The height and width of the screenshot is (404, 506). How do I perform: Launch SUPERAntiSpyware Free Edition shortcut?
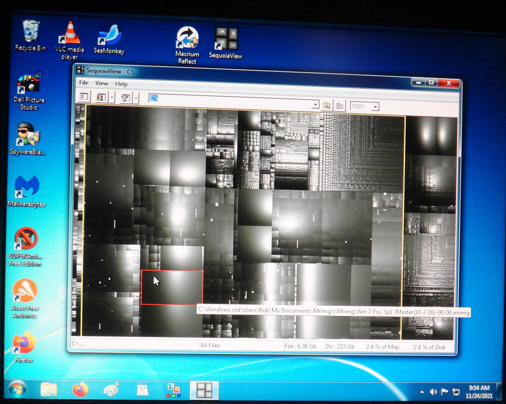(25, 247)
